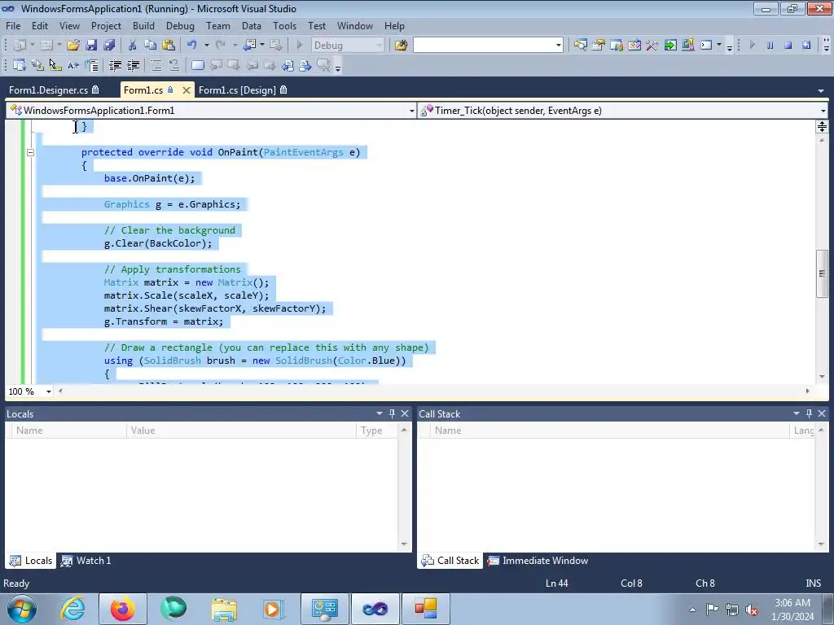This screenshot has height=625, width=834.
Task: Copy selection using the Copy icon
Action: point(151,46)
